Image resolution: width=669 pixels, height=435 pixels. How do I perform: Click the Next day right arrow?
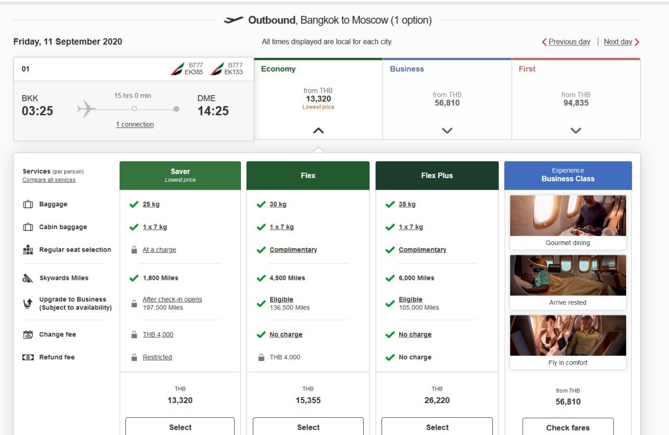click(x=637, y=42)
